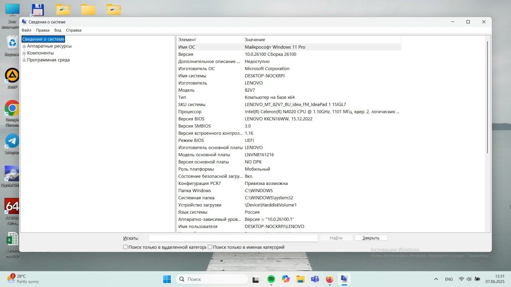Viewport: 511px width, 287px height.
Task: Click the System Information taskbar icon
Action: (344, 279)
